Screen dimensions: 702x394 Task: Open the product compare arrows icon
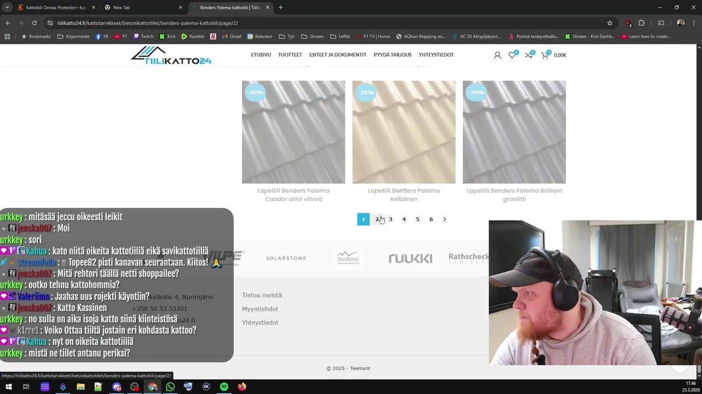(529, 55)
